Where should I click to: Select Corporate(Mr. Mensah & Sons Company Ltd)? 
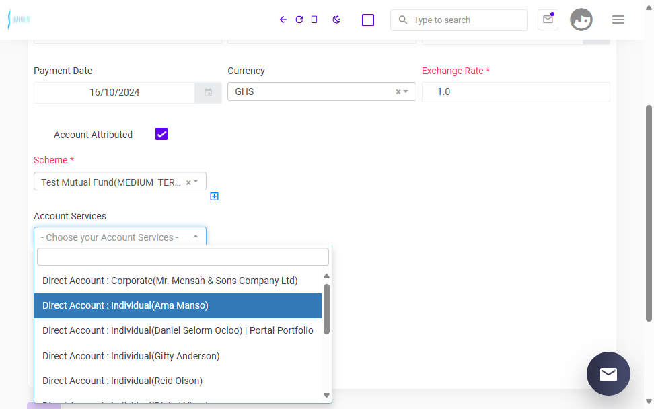(x=178, y=281)
